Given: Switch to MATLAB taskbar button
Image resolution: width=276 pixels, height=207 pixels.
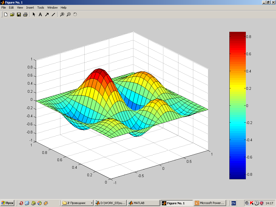Looking at the screenshot, I should (143, 203).
